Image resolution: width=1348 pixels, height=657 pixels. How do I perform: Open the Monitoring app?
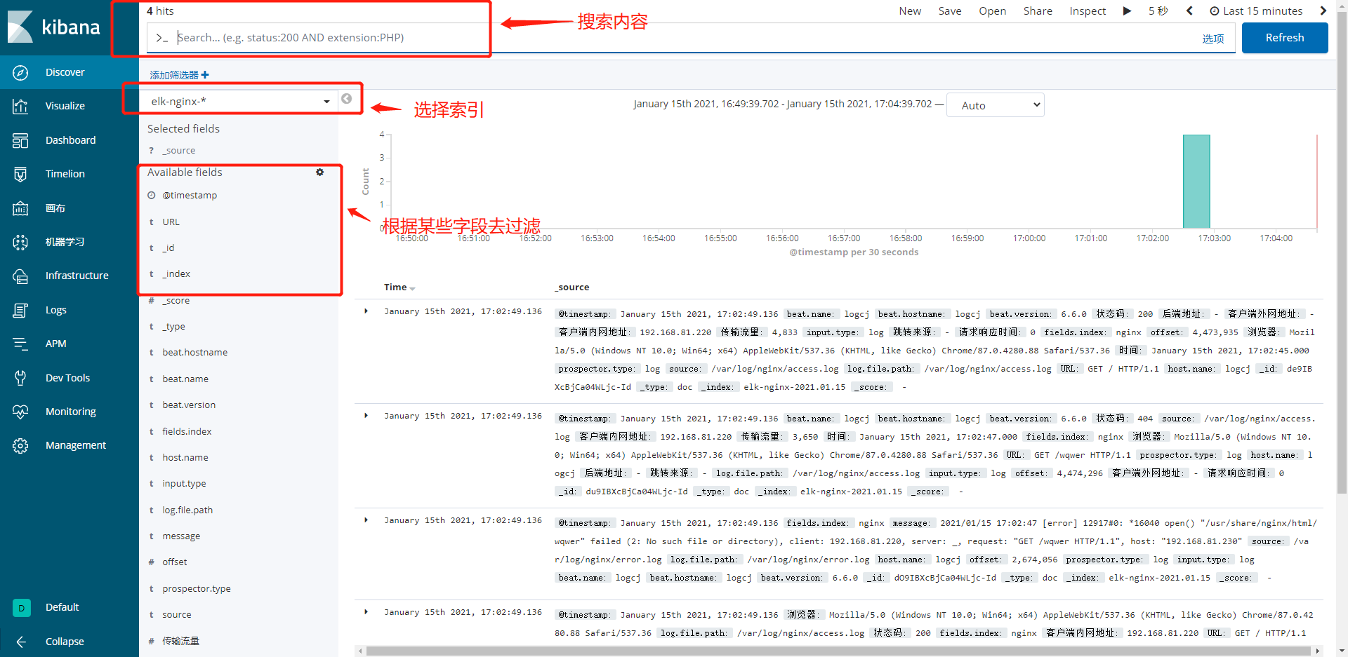point(70,411)
